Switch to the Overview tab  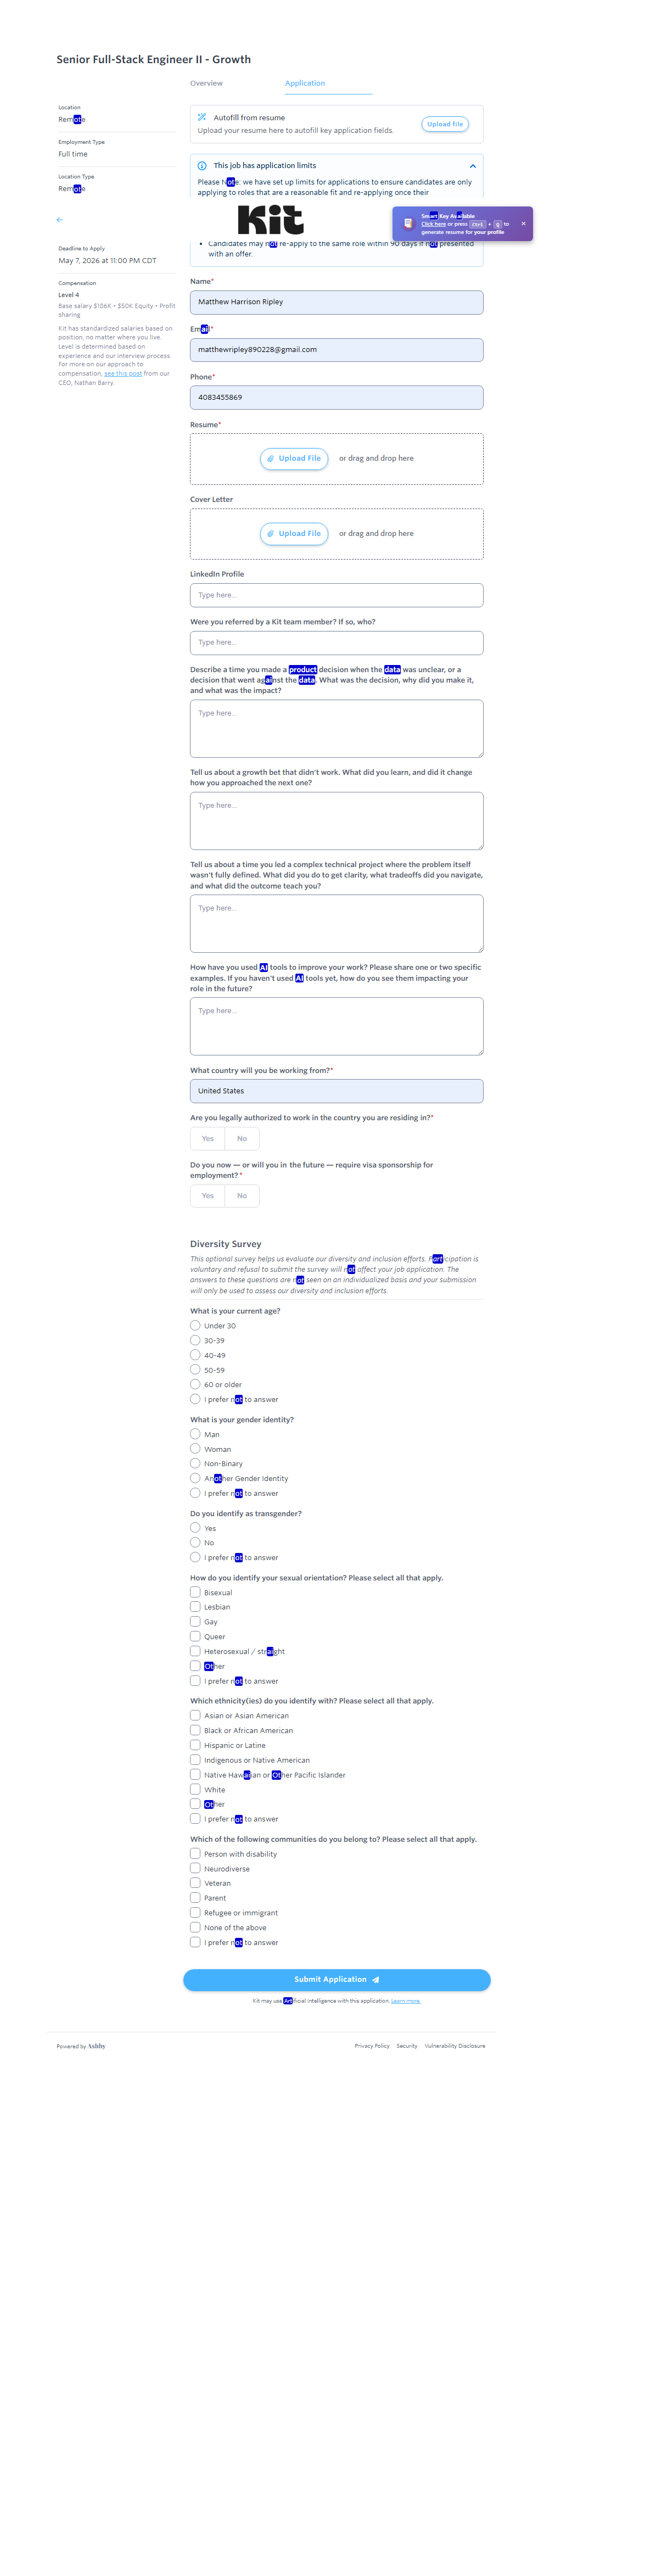point(207,83)
